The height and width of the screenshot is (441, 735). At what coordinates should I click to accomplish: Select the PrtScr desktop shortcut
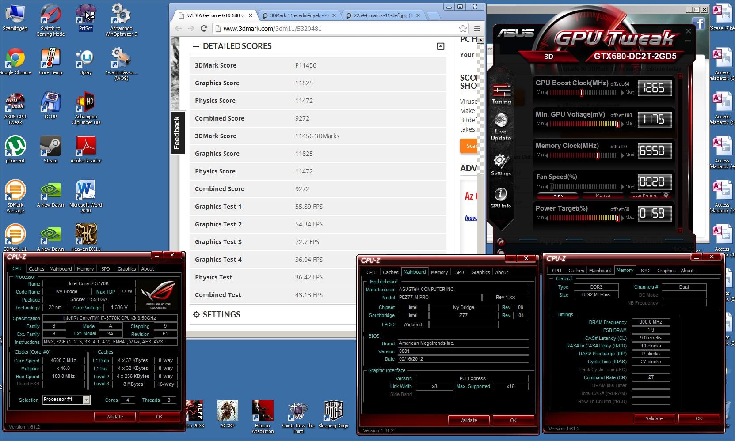coord(86,18)
